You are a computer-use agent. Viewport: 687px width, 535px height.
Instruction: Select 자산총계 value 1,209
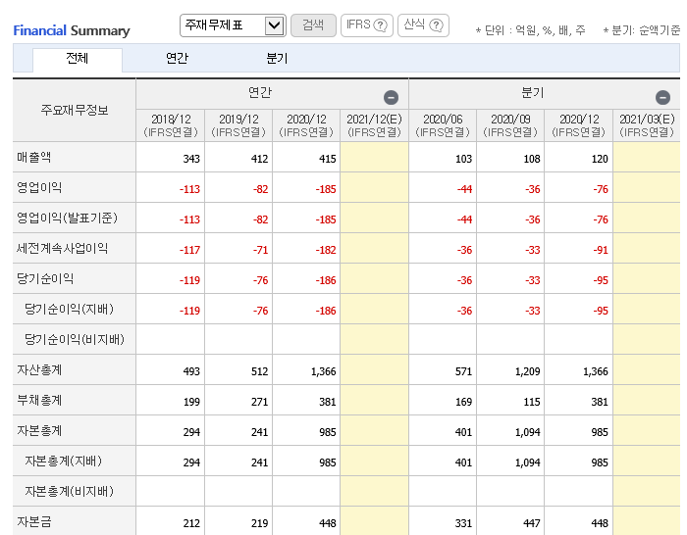click(x=528, y=371)
